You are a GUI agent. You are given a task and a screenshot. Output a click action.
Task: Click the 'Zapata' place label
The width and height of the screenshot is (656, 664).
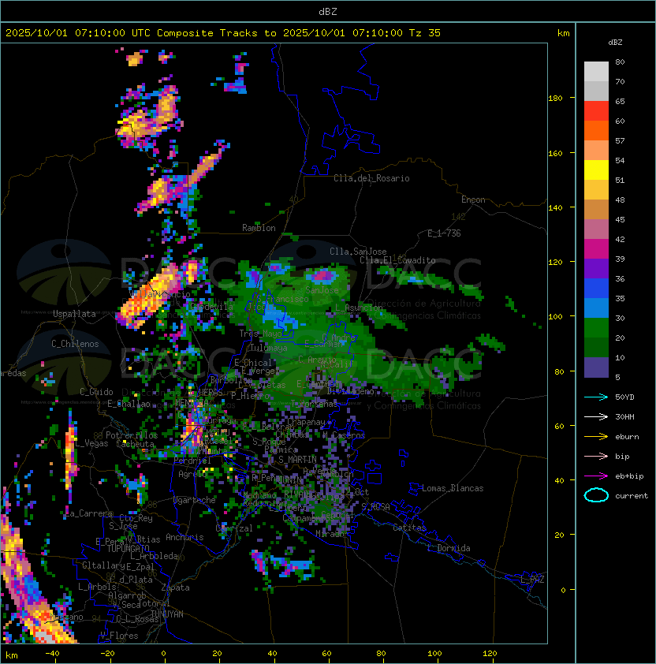(175, 588)
